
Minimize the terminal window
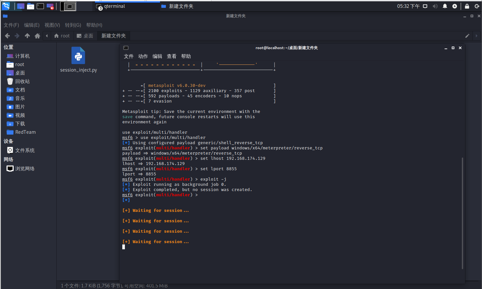[x=446, y=48]
